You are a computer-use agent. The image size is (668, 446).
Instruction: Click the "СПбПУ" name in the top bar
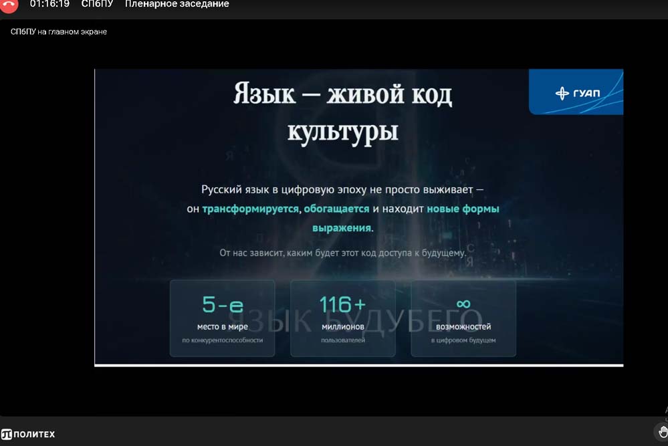pyautogui.click(x=97, y=4)
